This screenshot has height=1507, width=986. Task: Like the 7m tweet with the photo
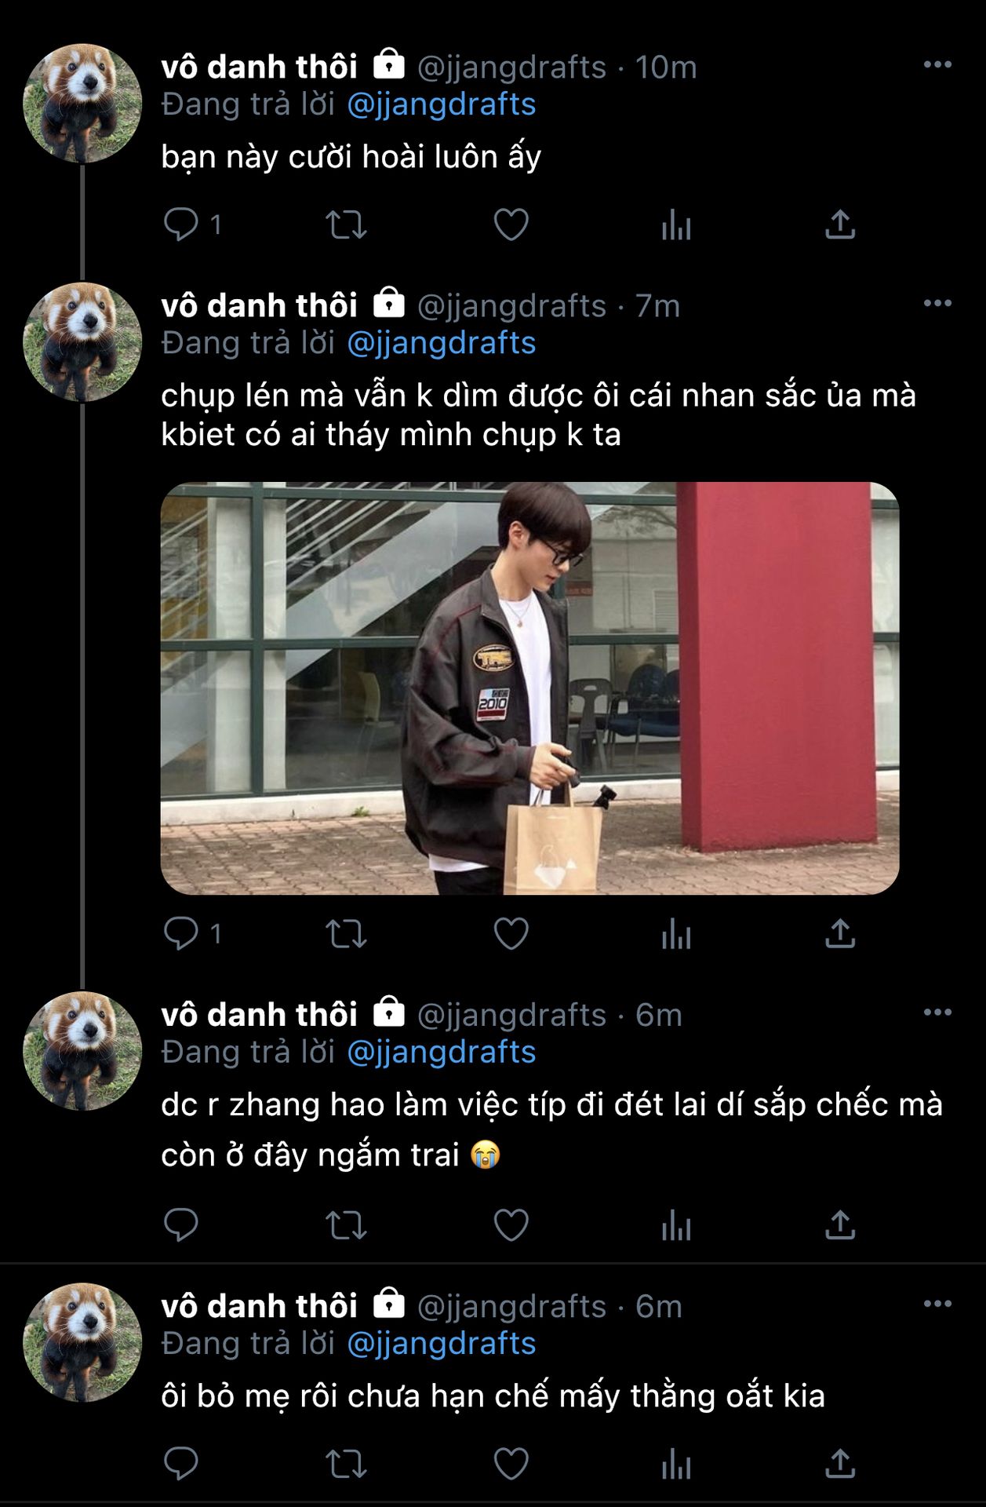pyautogui.click(x=511, y=933)
